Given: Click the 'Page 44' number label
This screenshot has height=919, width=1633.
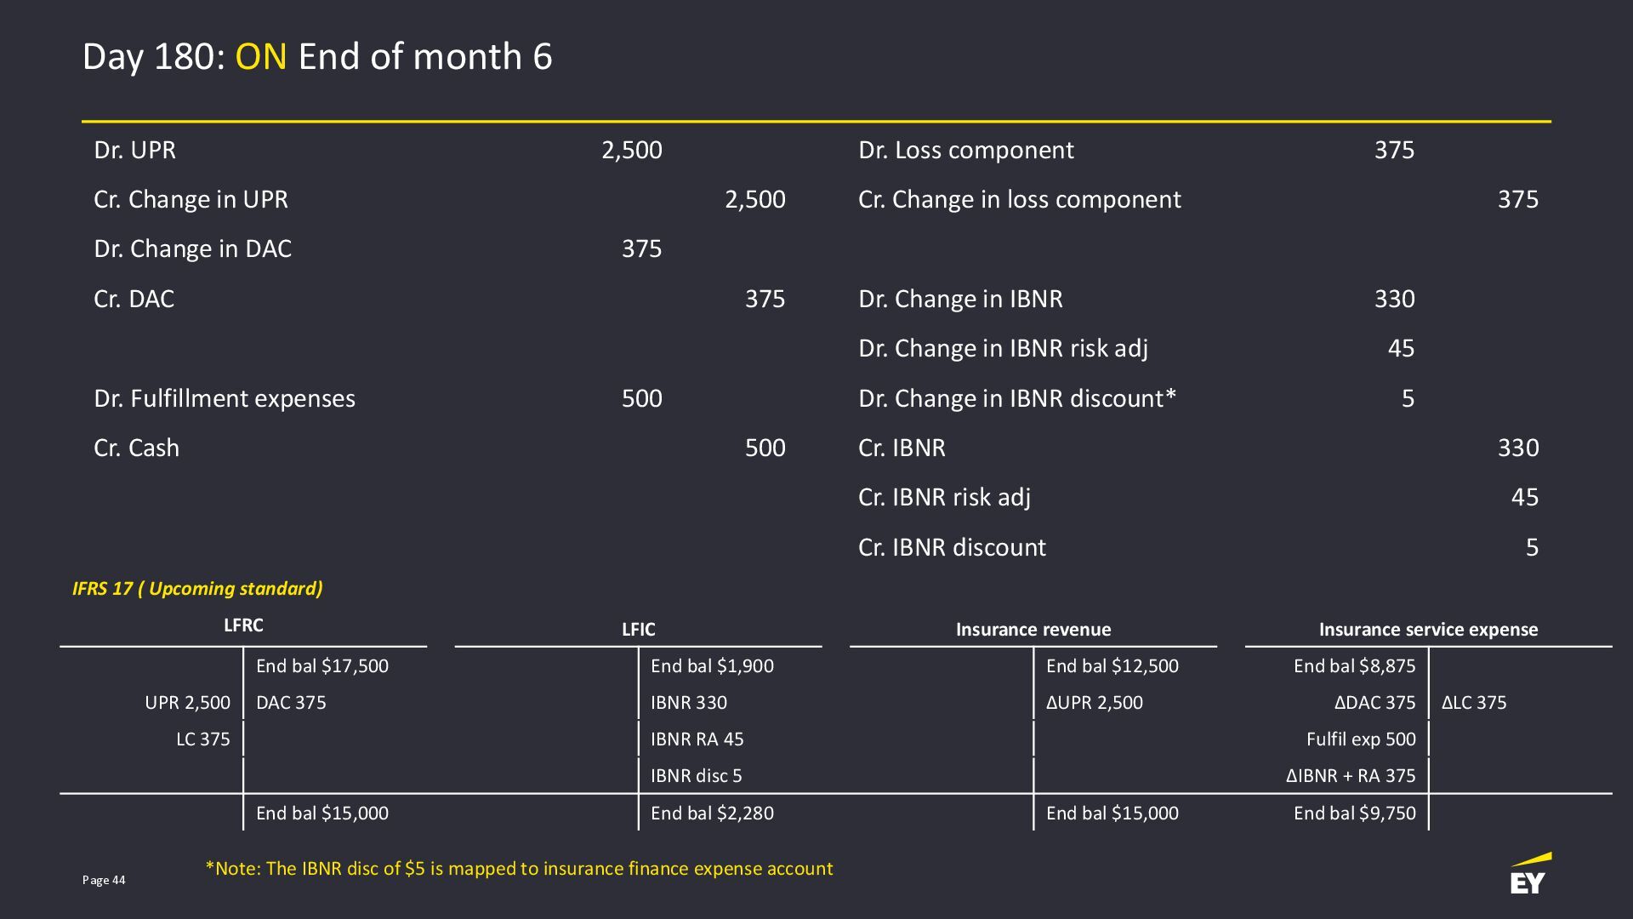Looking at the screenshot, I should 104,880.
